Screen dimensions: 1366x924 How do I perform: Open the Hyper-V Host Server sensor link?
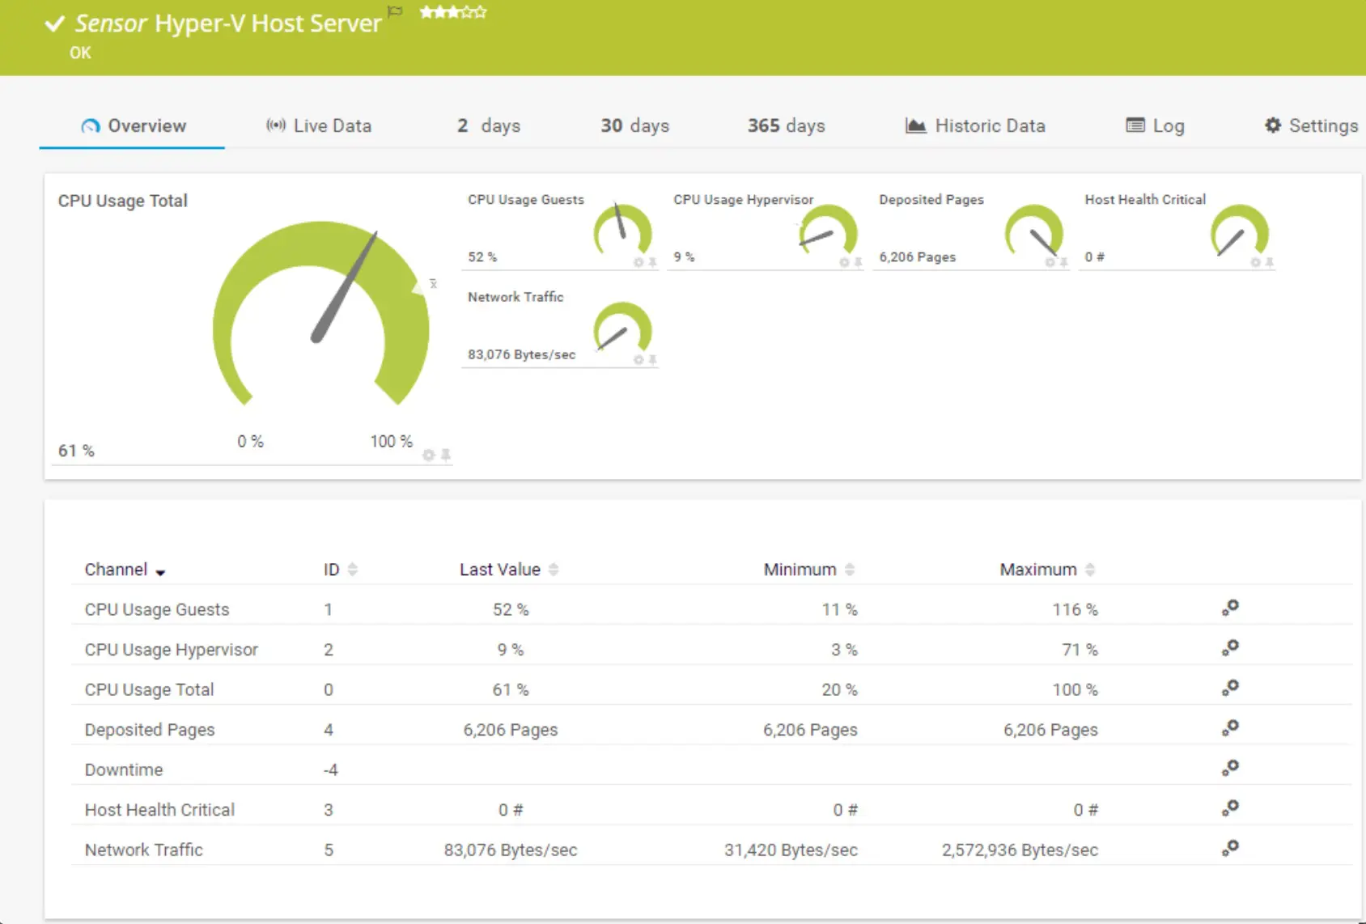[267, 23]
